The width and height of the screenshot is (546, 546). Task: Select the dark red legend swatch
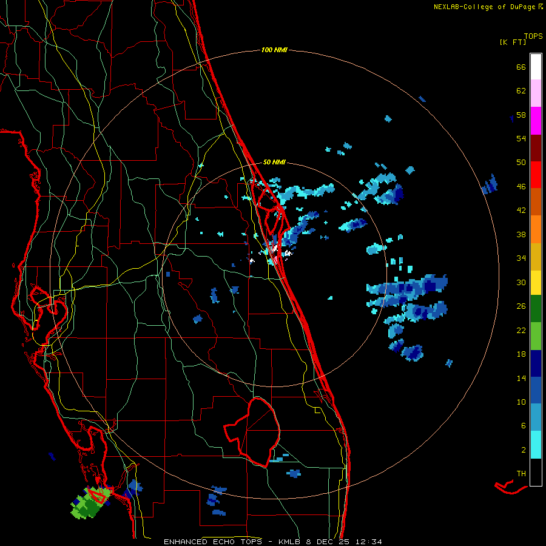pyautogui.click(x=536, y=148)
